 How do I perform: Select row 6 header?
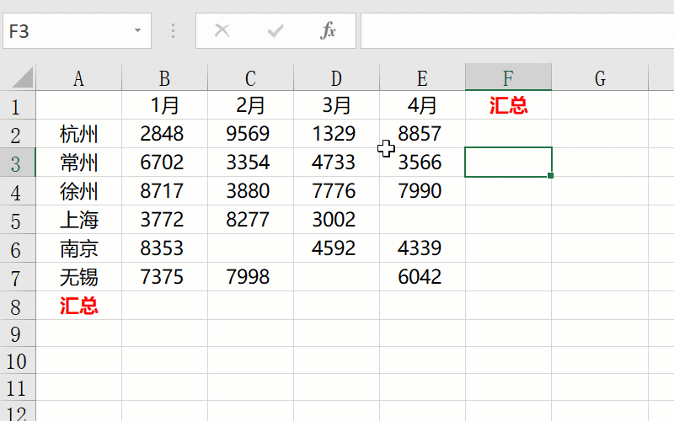(x=18, y=248)
